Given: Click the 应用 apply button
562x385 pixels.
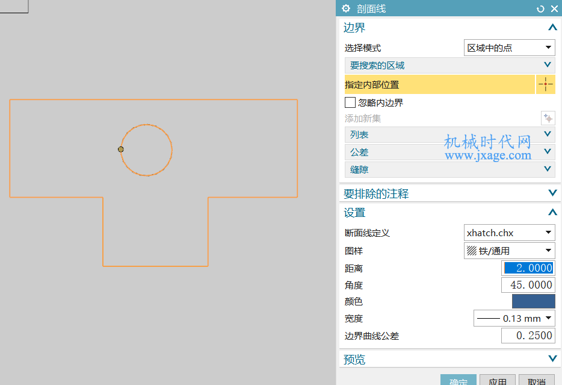Looking at the screenshot, I should [498, 380].
